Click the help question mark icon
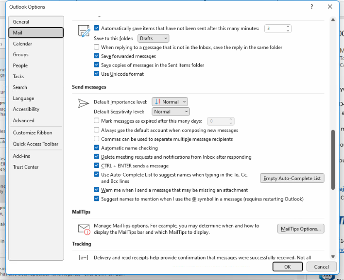The height and width of the screenshot is (280, 344). point(312,7)
